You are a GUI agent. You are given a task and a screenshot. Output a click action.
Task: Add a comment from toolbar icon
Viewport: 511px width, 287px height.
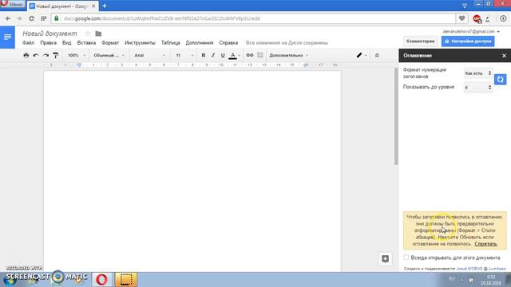[260, 55]
